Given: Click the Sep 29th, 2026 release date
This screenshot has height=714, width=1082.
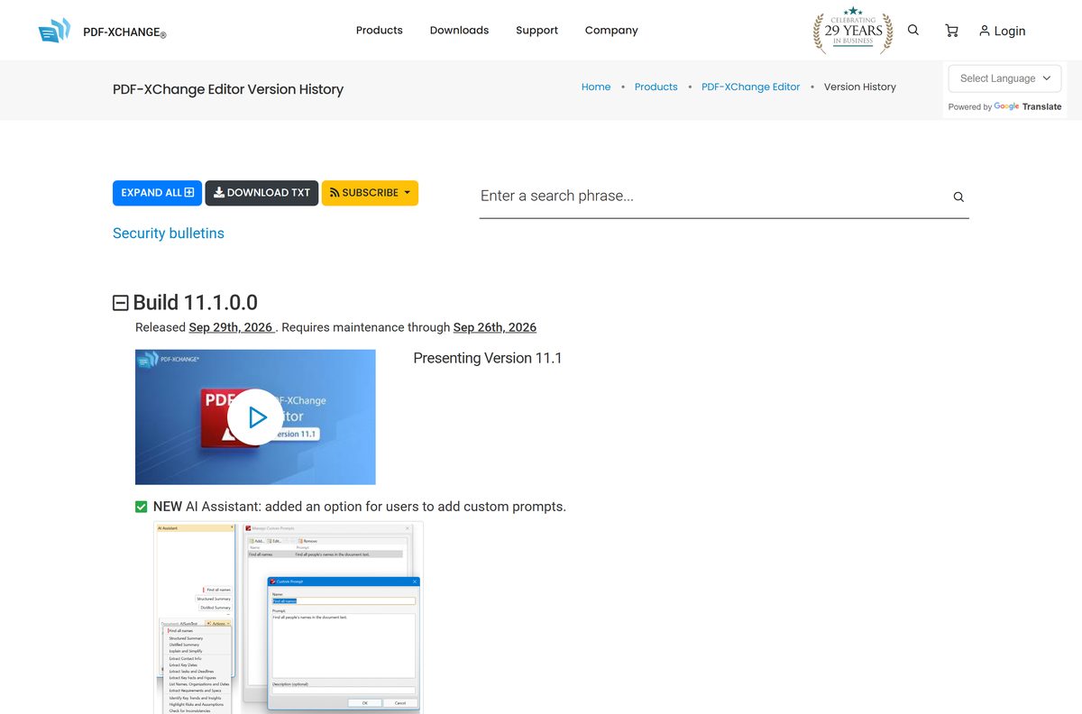Looking at the screenshot, I should [x=231, y=327].
